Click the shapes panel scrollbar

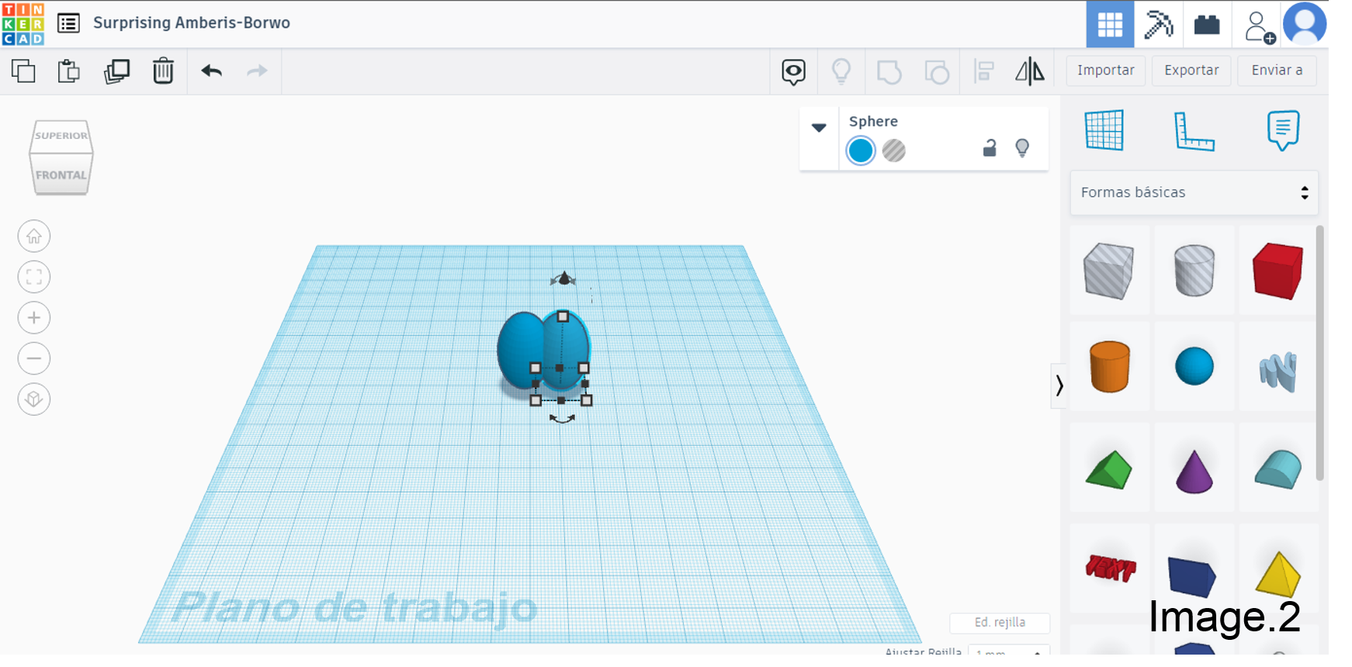(1320, 353)
